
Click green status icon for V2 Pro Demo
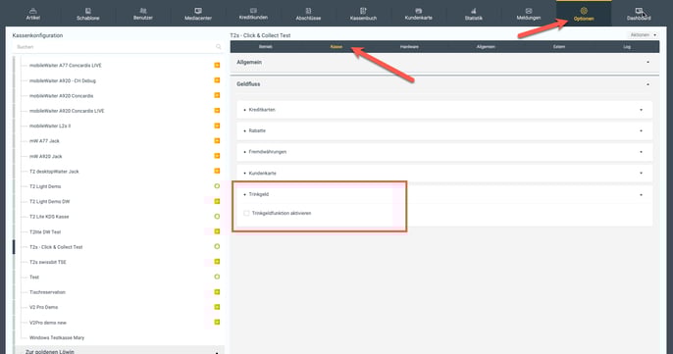217,307
